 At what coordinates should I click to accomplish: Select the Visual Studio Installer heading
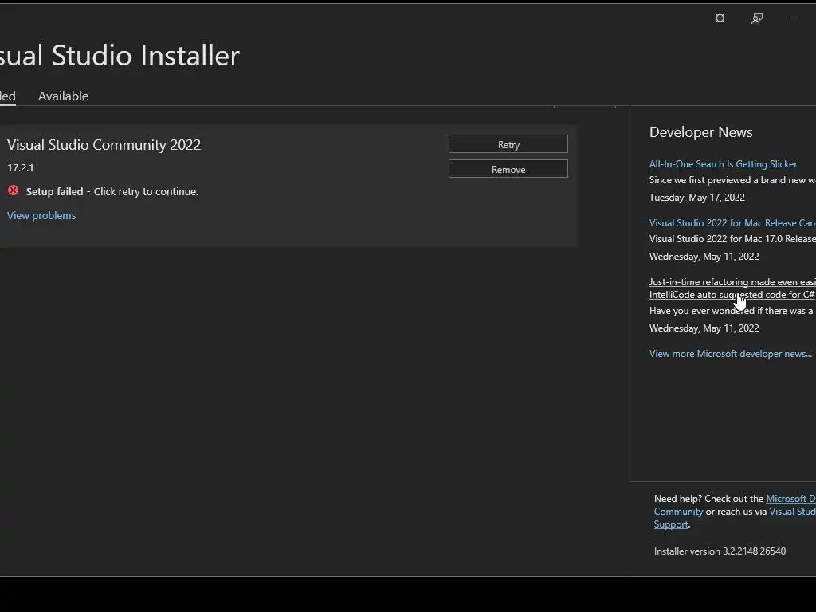click(120, 55)
